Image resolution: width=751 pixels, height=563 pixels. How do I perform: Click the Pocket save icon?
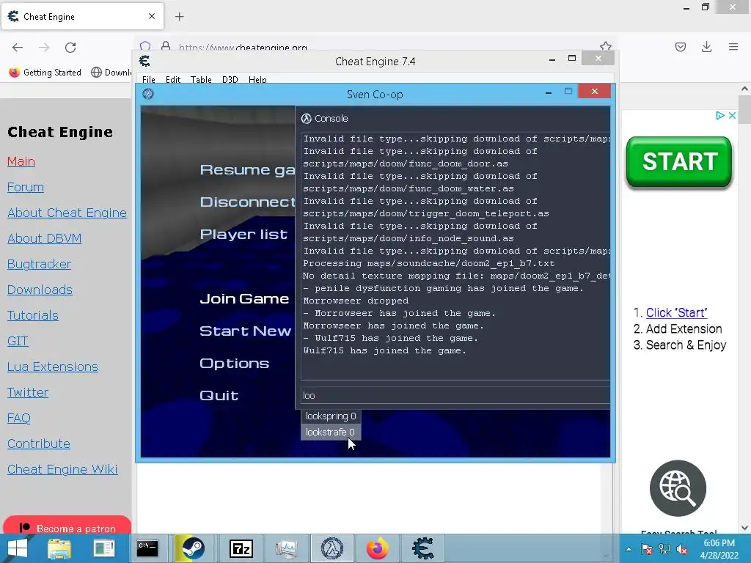click(x=680, y=47)
